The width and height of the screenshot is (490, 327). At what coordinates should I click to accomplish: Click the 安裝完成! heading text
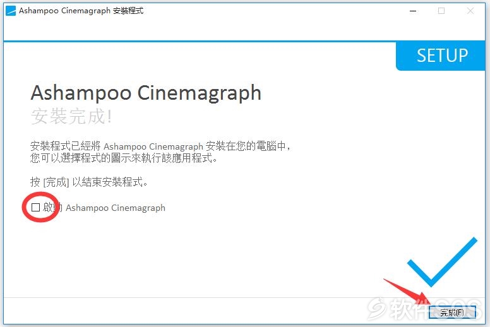point(71,117)
